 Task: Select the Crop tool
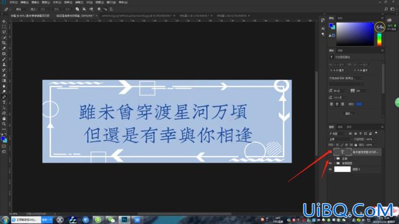pyautogui.click(x=4, y=43)
